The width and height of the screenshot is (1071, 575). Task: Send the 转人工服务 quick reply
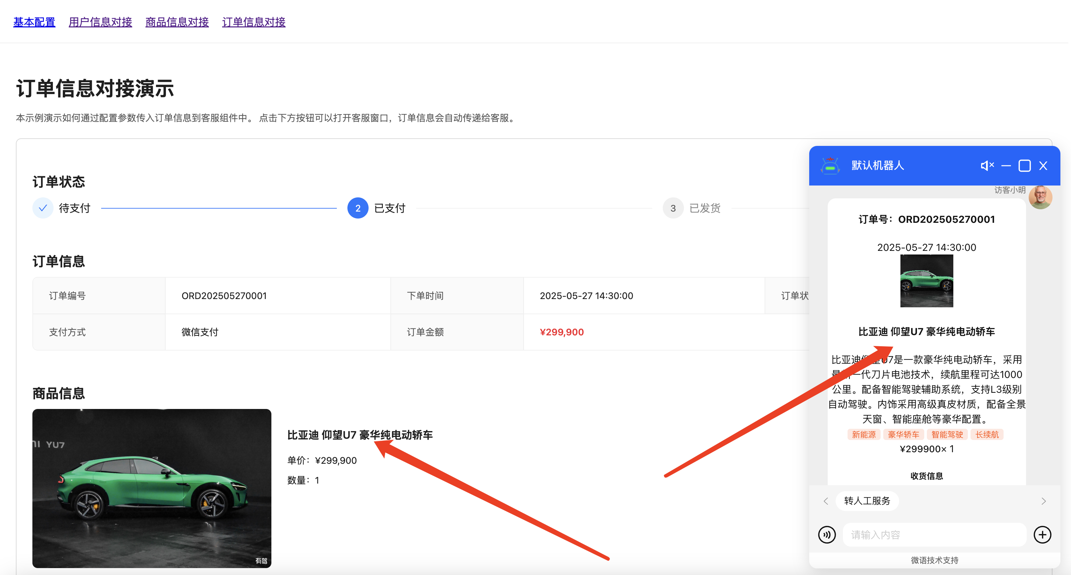click(x=867, y=501)
